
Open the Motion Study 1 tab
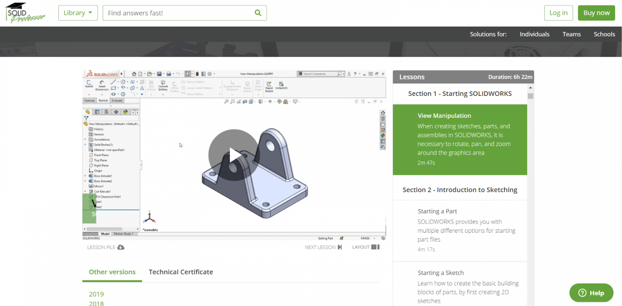pos(124,234)
